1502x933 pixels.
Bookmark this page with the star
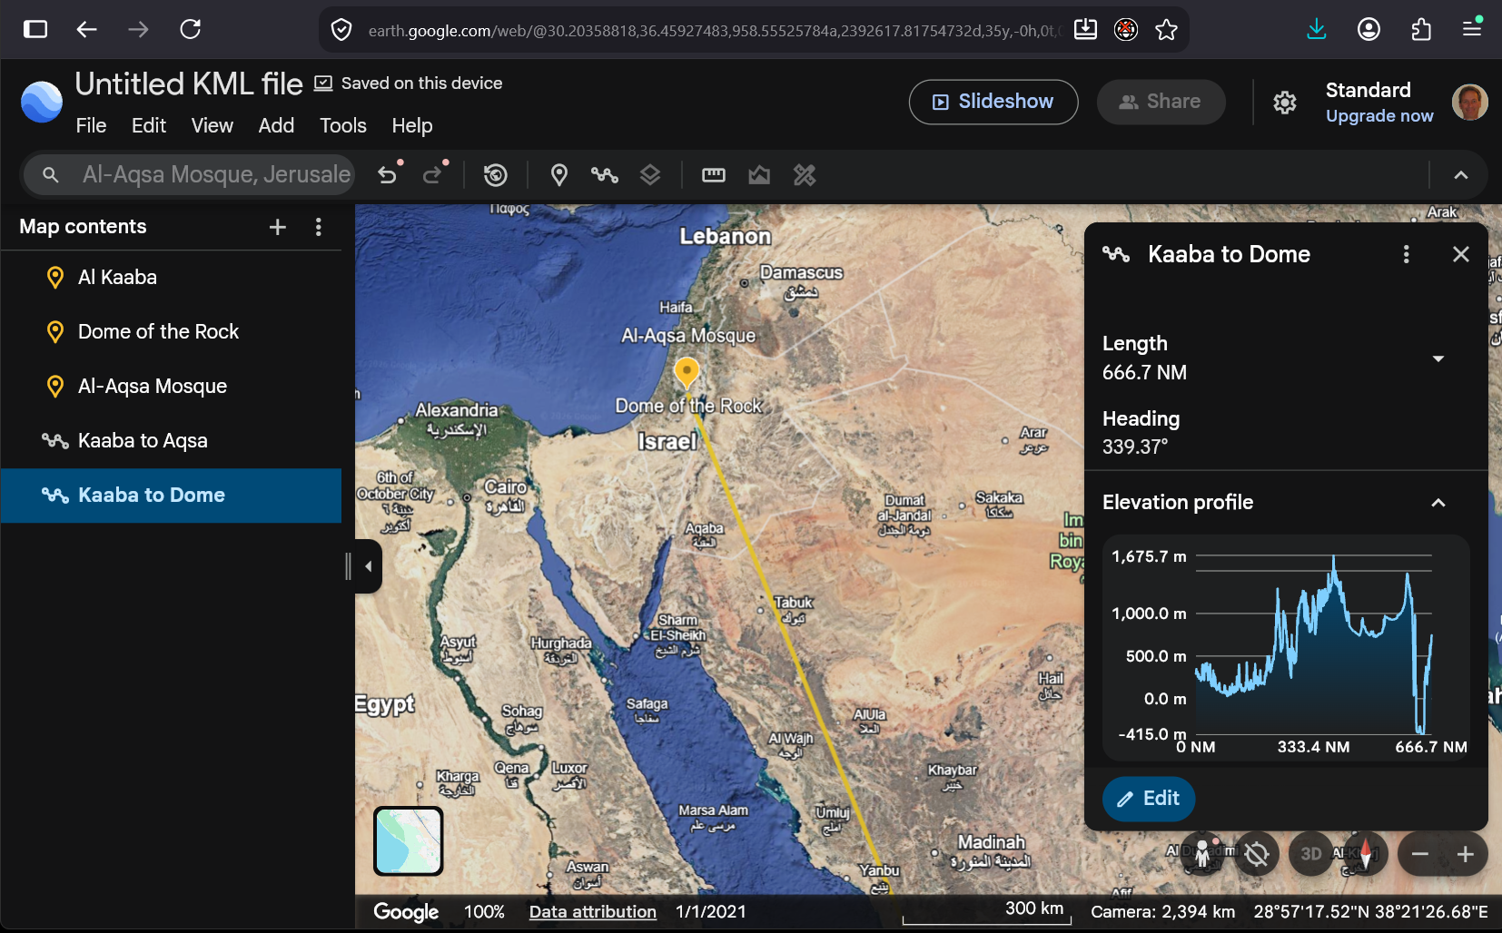[x=1167, y=30]
